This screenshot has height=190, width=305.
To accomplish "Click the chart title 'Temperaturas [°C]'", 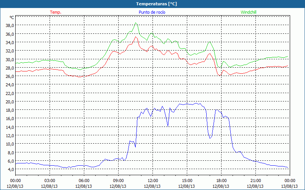I will click(156, 4).
